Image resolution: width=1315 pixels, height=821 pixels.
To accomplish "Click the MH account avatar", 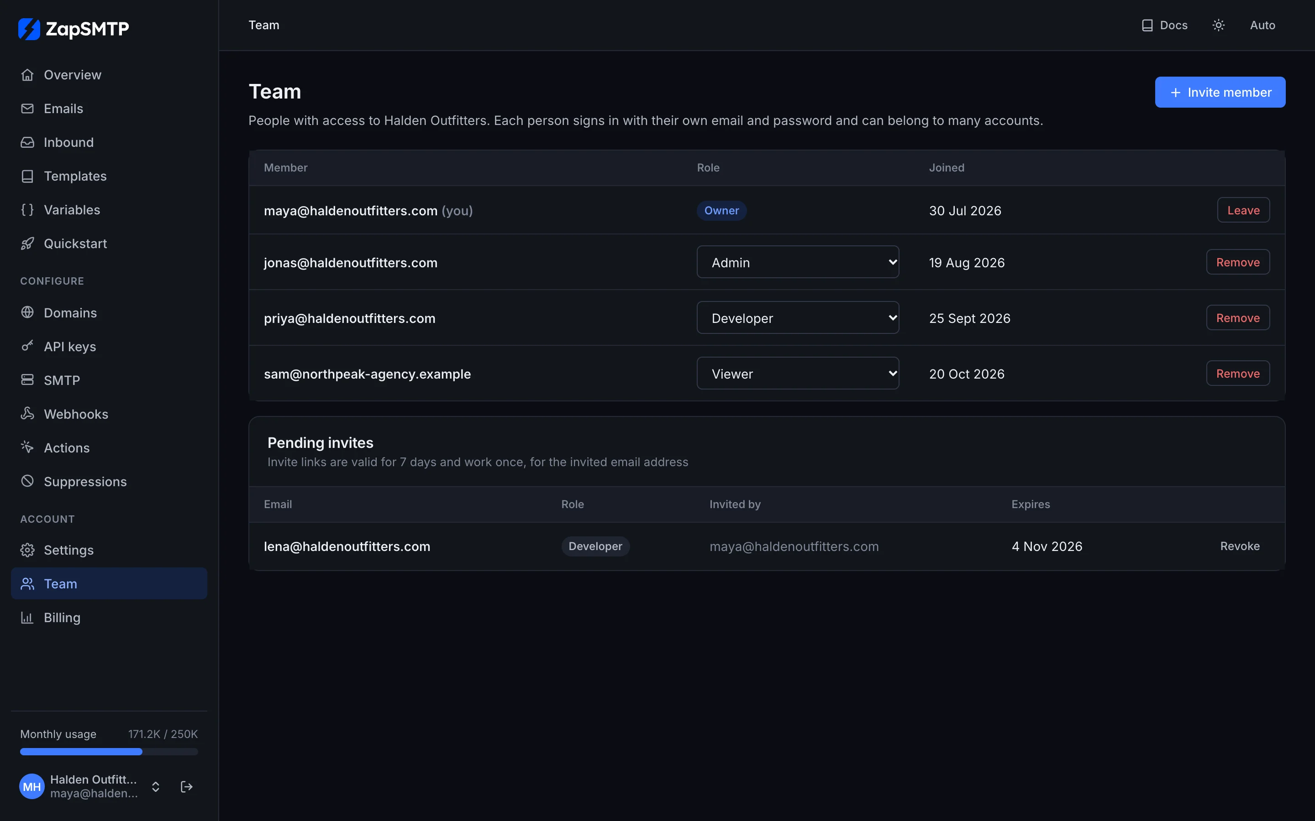I will coord(32,786).
